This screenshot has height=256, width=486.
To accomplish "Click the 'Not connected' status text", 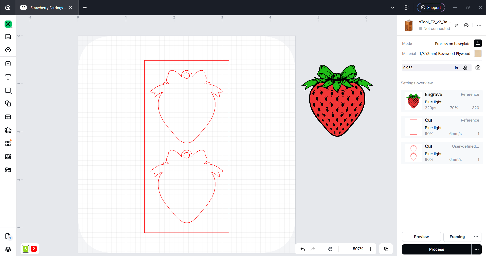I will click(x=437, y=29).
